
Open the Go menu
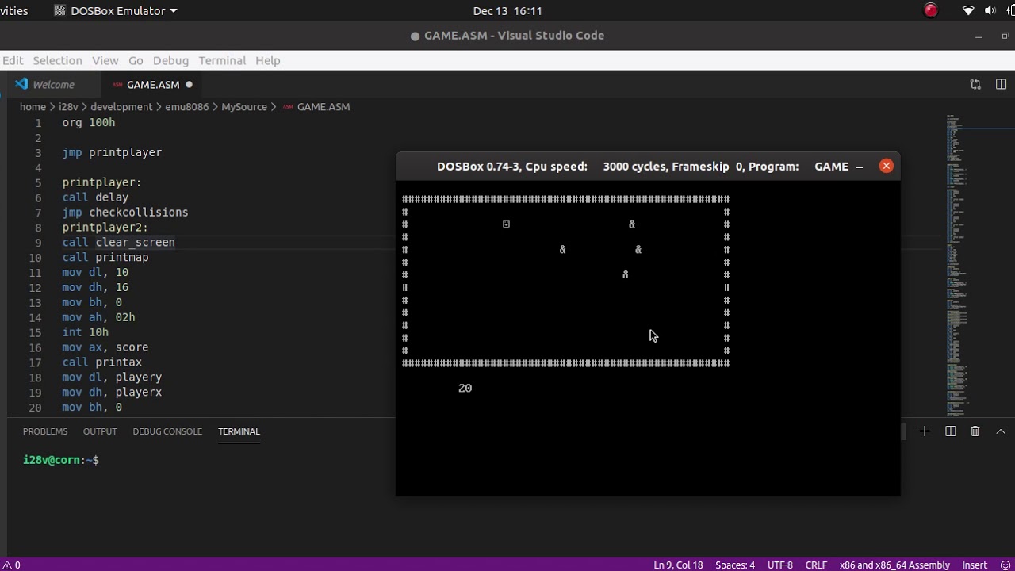[x=136, y=60]
